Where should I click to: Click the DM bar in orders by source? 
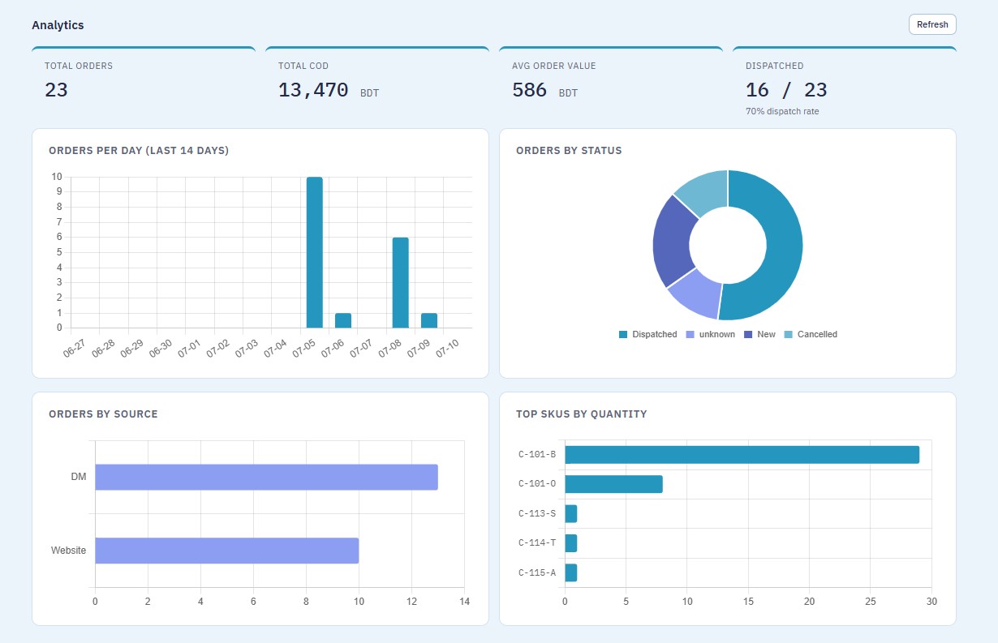[266, 477]
